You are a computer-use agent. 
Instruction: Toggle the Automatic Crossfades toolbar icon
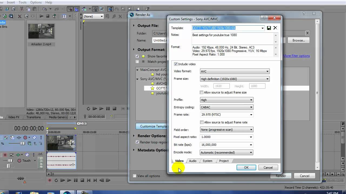(76, 9)
